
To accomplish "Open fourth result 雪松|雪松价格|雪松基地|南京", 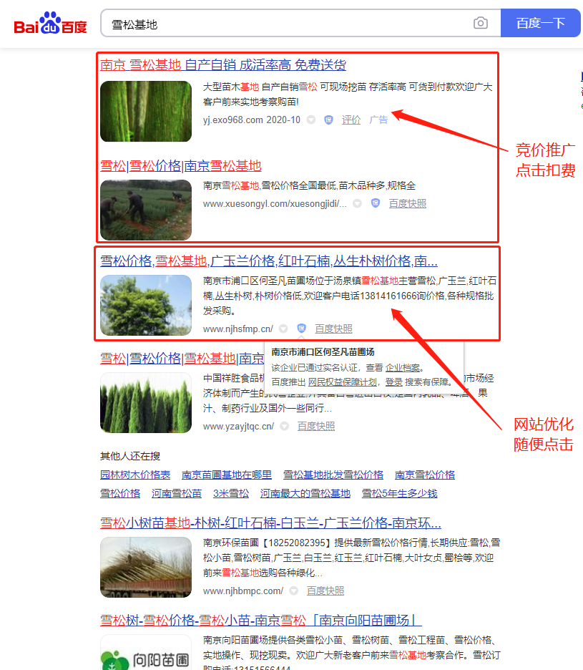I will click(182, 358).
